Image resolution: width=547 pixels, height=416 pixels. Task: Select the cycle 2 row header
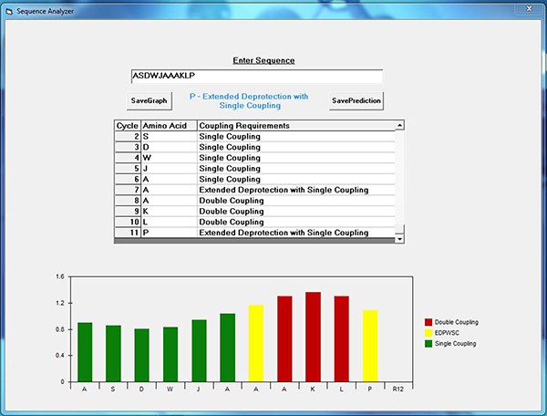point(128,137)
